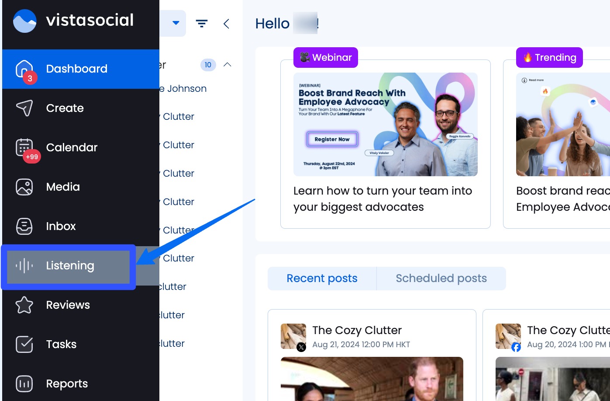Open the profile filter funnel icon
This screenshot has height=401, width=610.
(202, 24)
